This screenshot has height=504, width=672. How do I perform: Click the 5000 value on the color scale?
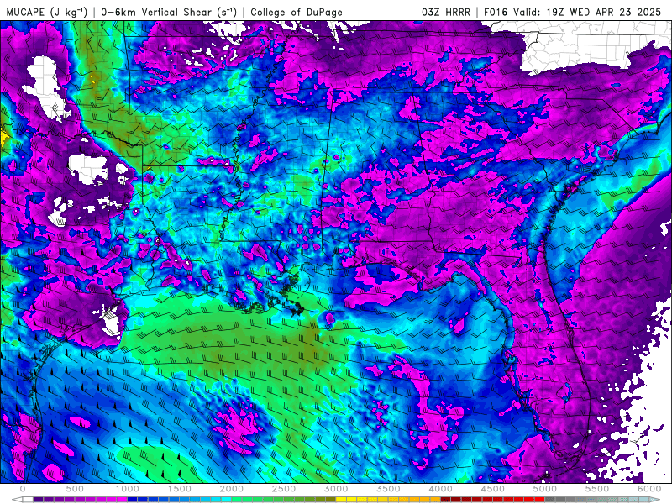544,489
